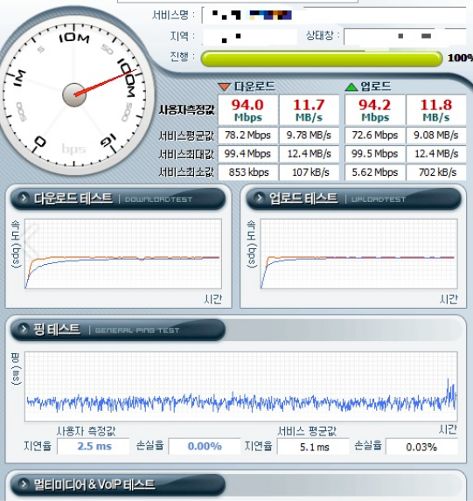Select the download value 11.7 MB/s
The image size is (473, 501).
point(309,110)
